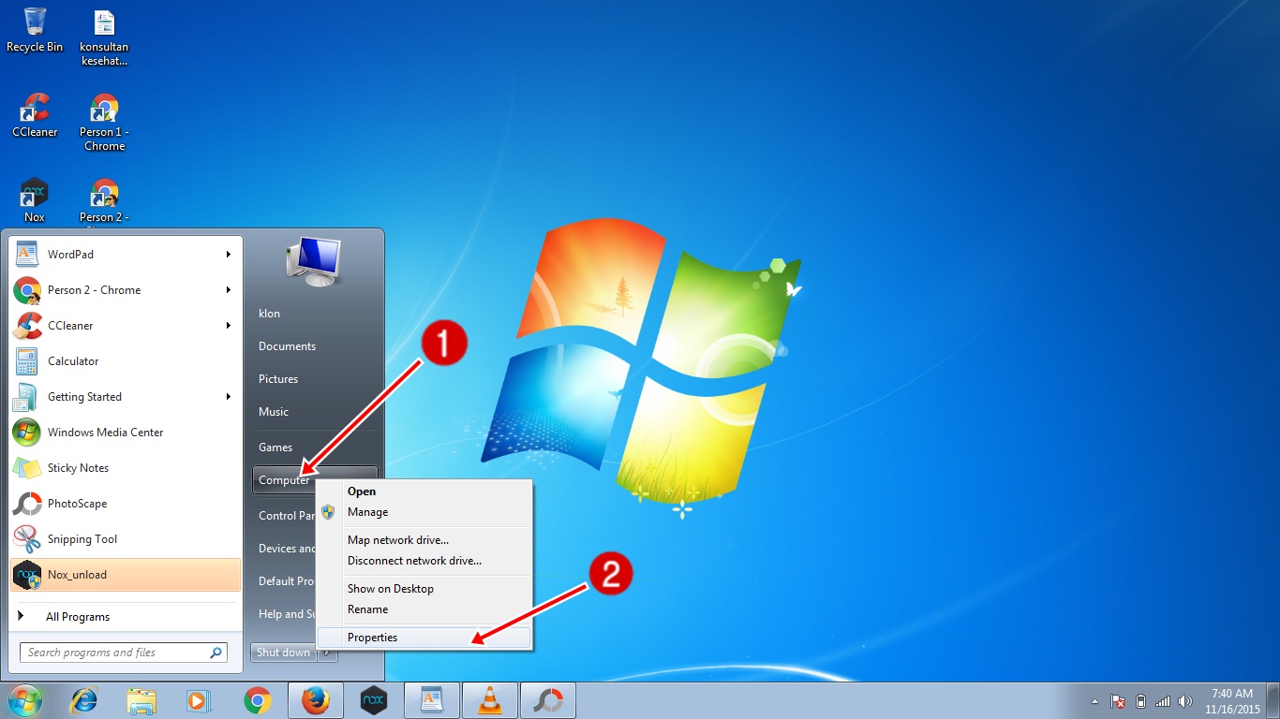The height and width of the screenshot is (719, 1280).
Task: Choose Disconnect network drive...
Action: (x=424, y=561)
